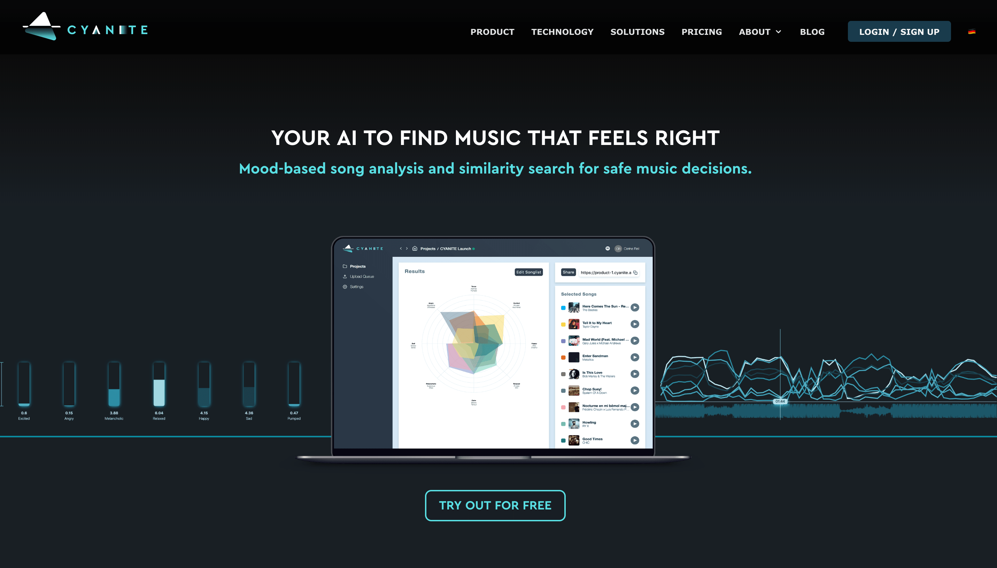Click the TRY OUT FOR FREE button

pos(495,506)
